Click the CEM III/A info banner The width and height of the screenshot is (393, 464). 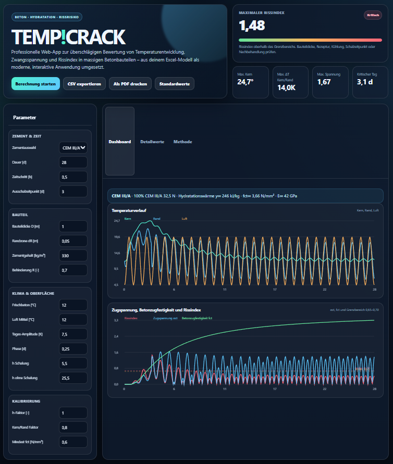point(245,196)
